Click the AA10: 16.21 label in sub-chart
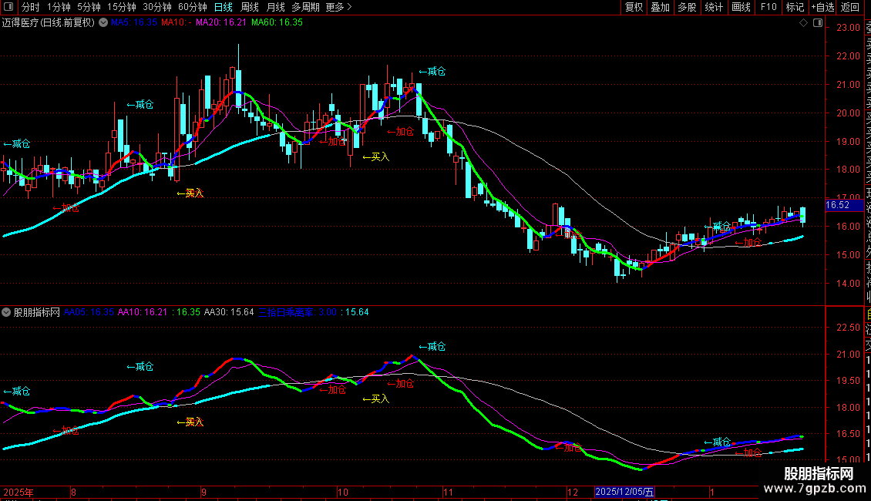 click(x=143, y=312)
